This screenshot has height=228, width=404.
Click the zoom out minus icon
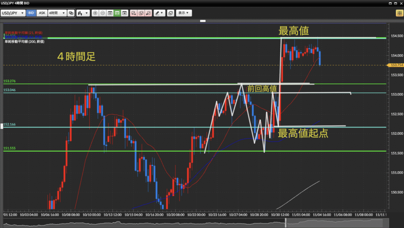coord(103,13)
